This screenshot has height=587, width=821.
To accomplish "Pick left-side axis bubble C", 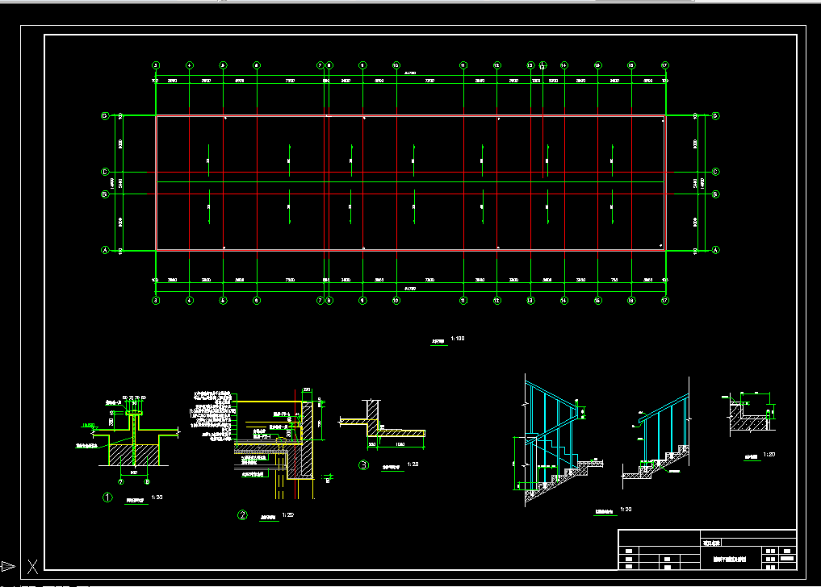I will pos(105,172).
